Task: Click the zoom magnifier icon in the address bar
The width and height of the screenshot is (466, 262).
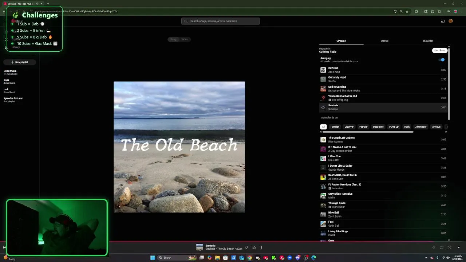Action: pos(401,11)
